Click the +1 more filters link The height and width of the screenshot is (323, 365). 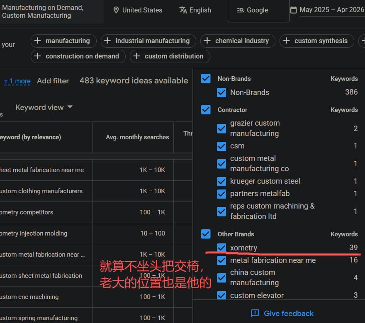(x=17, y=81)
